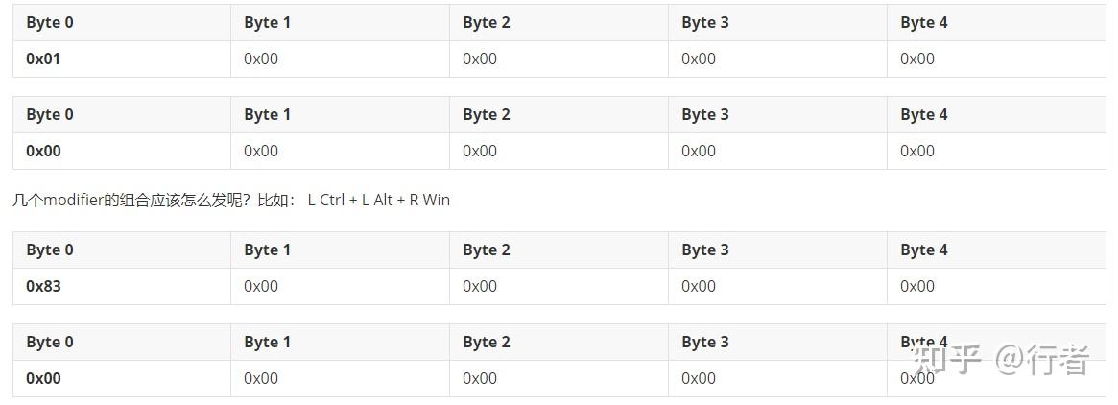
Task: Click bold 0x00 in the second table
Action: pos(43,151)
